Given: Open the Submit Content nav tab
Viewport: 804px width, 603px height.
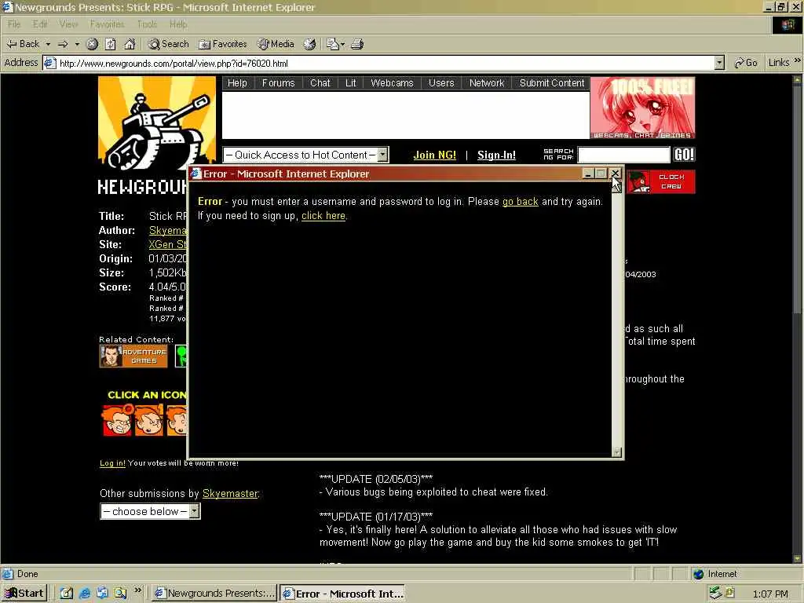Looking at the screenshot, I should coord(552,83).
